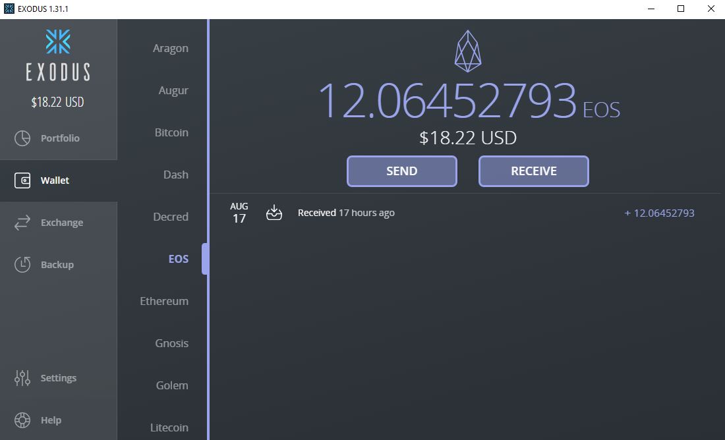Select Bitcoin in the asset list
The image size is (725, 440).
click(x=171, y=132)
